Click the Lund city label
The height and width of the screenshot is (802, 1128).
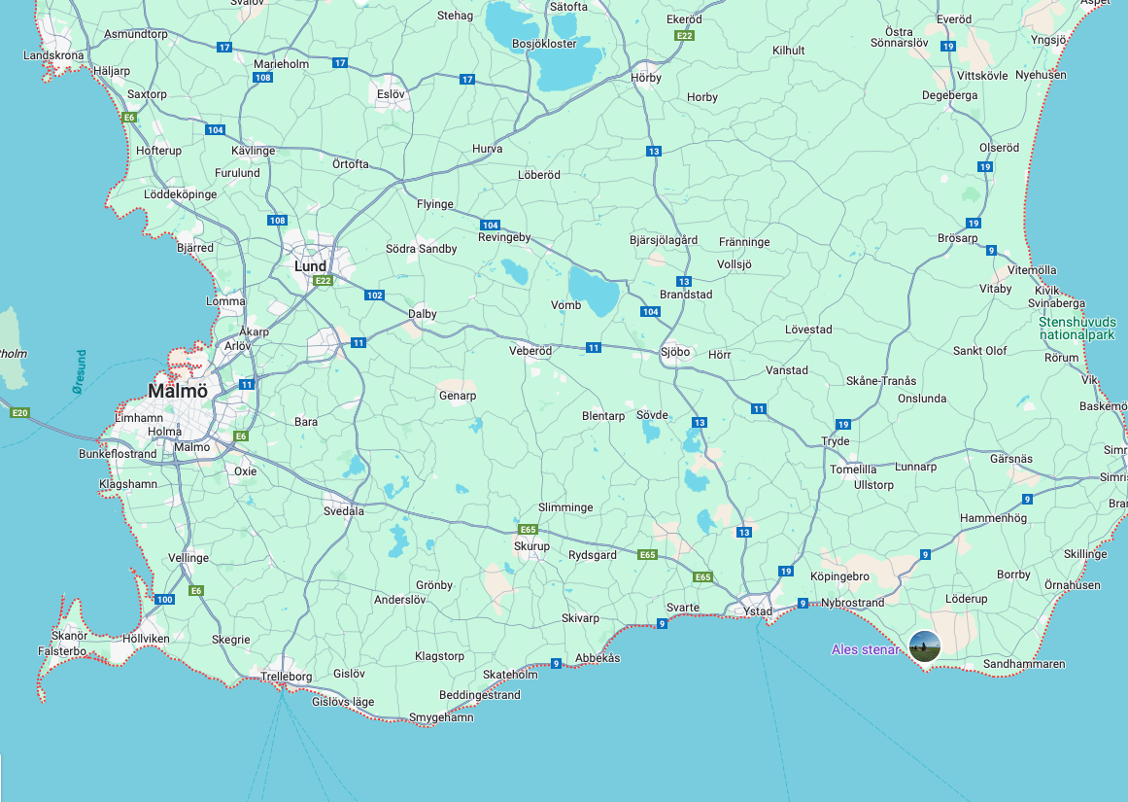click(x=309, y=265)
